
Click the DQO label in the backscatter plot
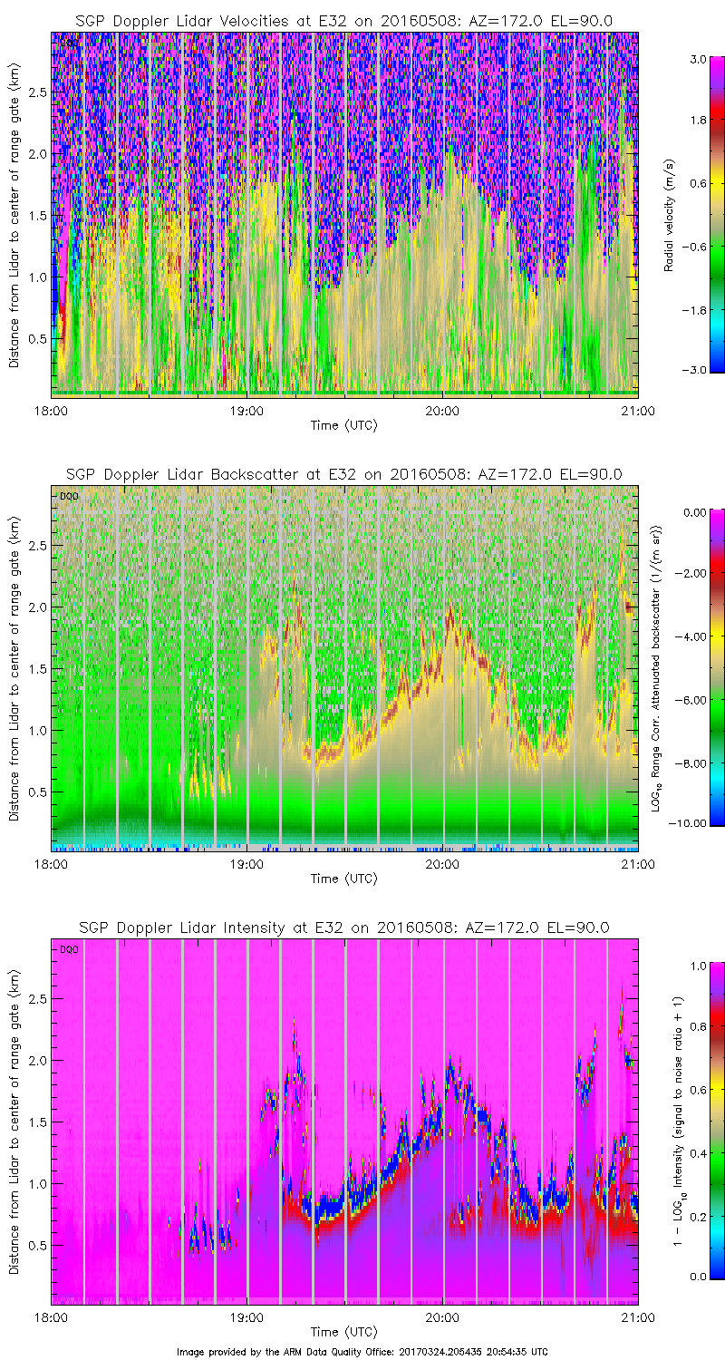tap(66, 496)
